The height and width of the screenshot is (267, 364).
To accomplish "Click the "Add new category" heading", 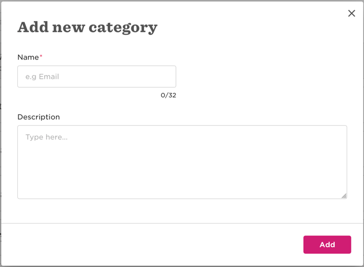I will (87, 27).
